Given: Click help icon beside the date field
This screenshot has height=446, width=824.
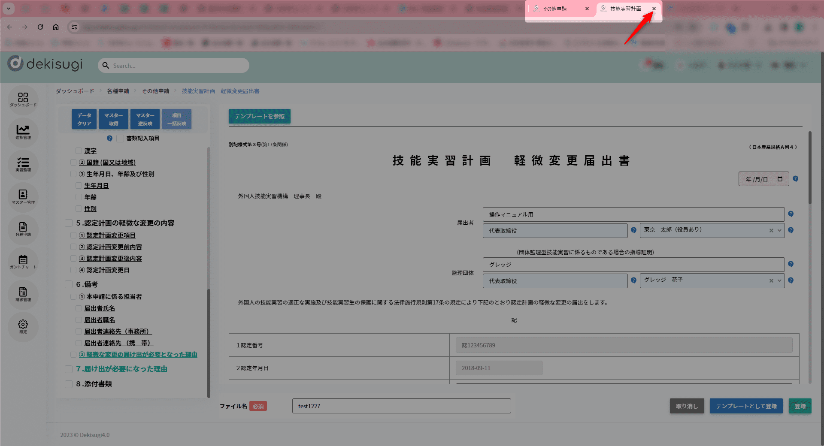Looking at the screenshot, I should [x=795, y=179].
